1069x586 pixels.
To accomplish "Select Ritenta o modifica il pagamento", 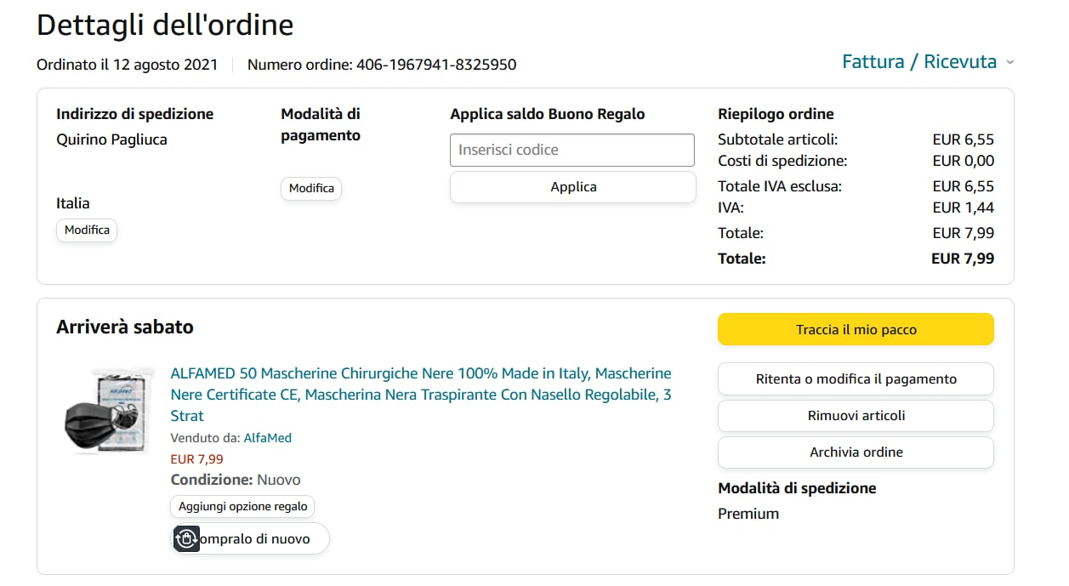I will coord(856,379).
